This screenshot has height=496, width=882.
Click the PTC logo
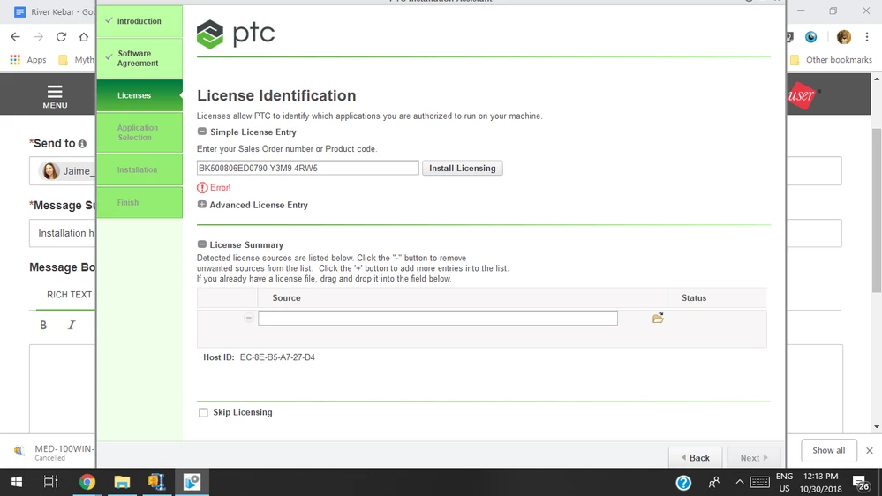pos(236,34)
